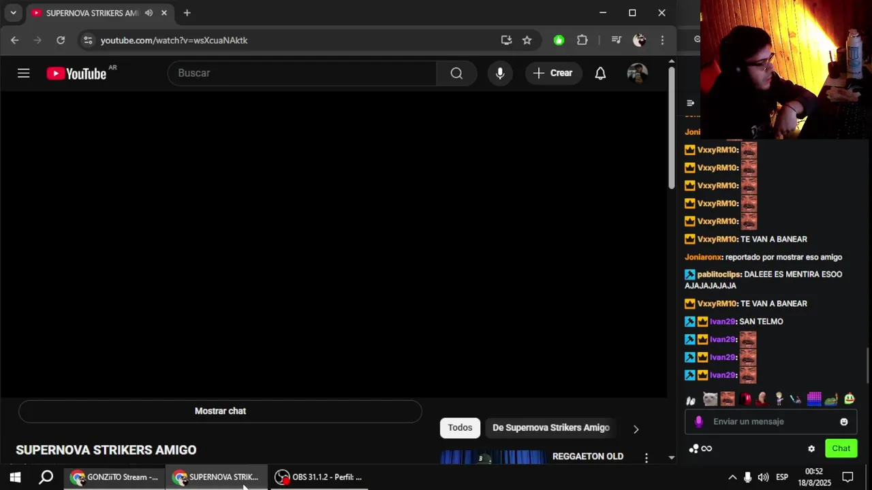Switch to SUPERNOVA STRIK taskbar window

pyautogui.click(x=216, y=477)
